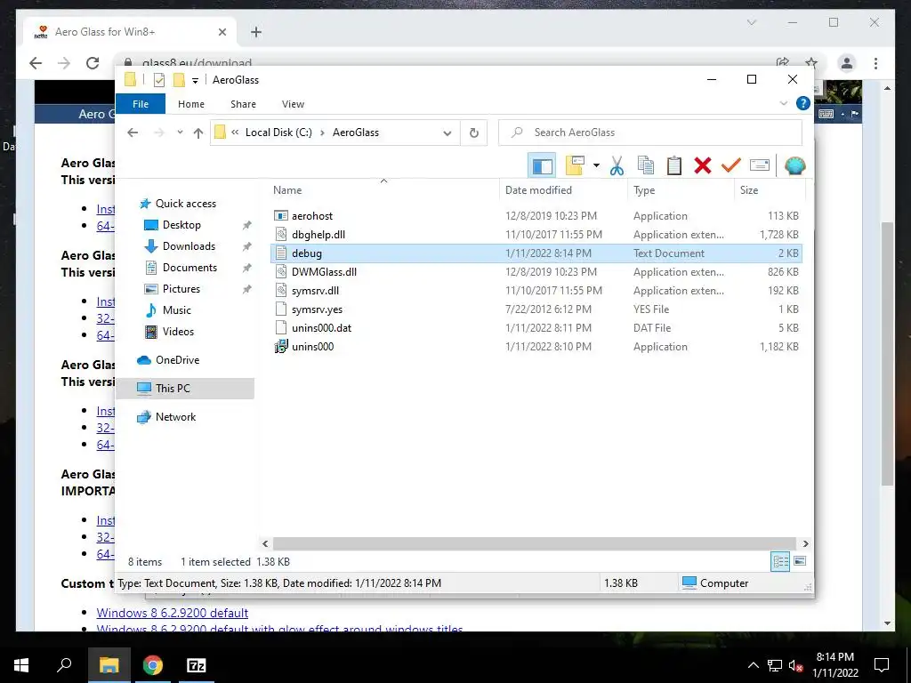911x683 pixels.
Task: Click the Search AeroGlass field
Action: (650, 133)
